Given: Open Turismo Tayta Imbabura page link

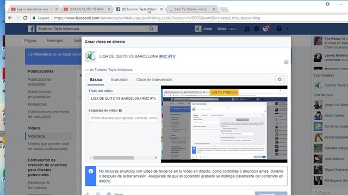Looking at the screenshot, I should pos(114,70).
